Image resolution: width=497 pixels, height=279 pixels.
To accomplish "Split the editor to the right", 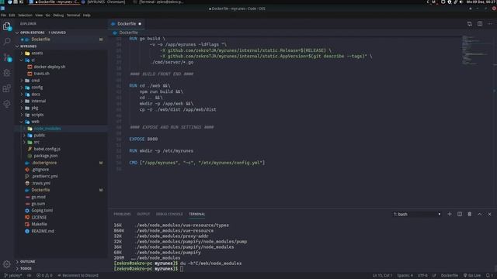I will coord(480,24).
